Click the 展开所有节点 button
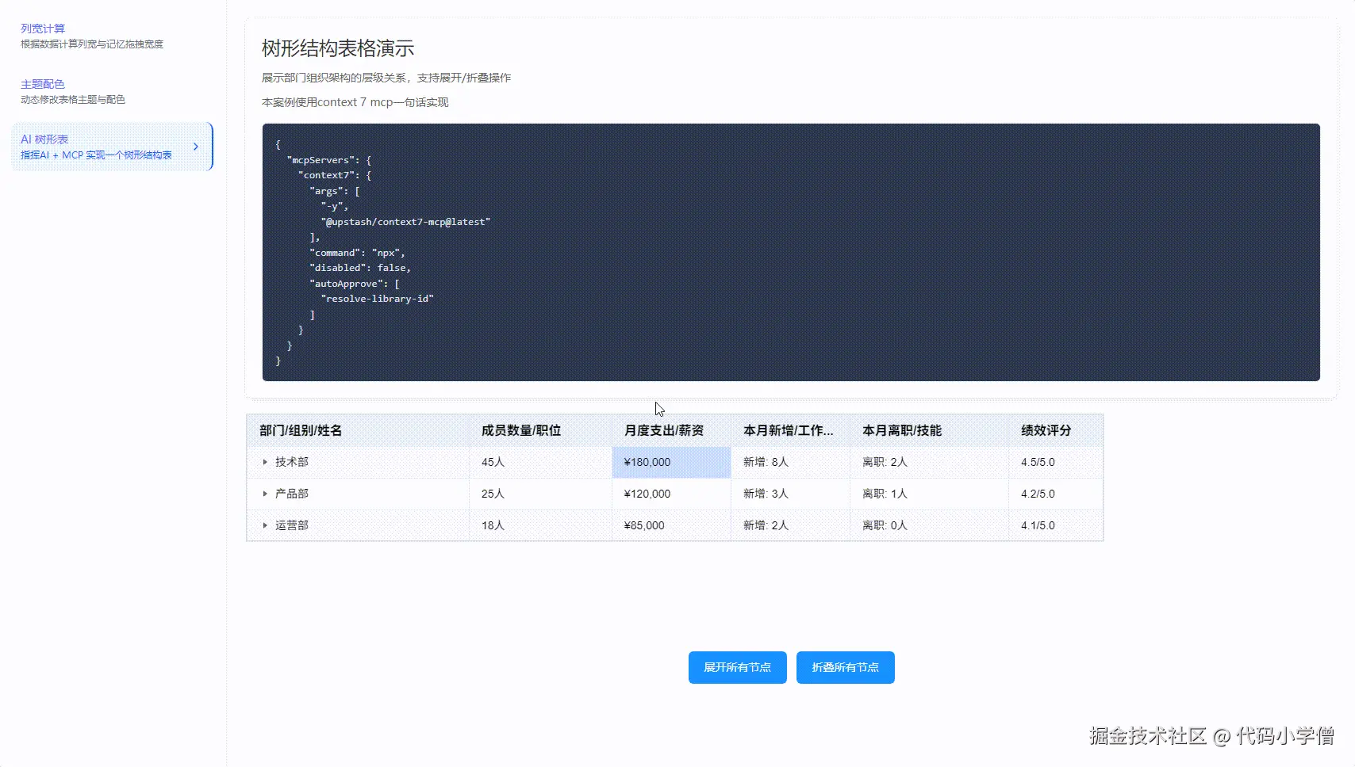 pyautogui.click(x=738, y=667)
